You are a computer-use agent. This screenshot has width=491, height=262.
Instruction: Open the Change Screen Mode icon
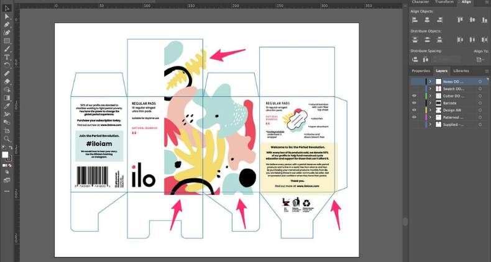7,180
